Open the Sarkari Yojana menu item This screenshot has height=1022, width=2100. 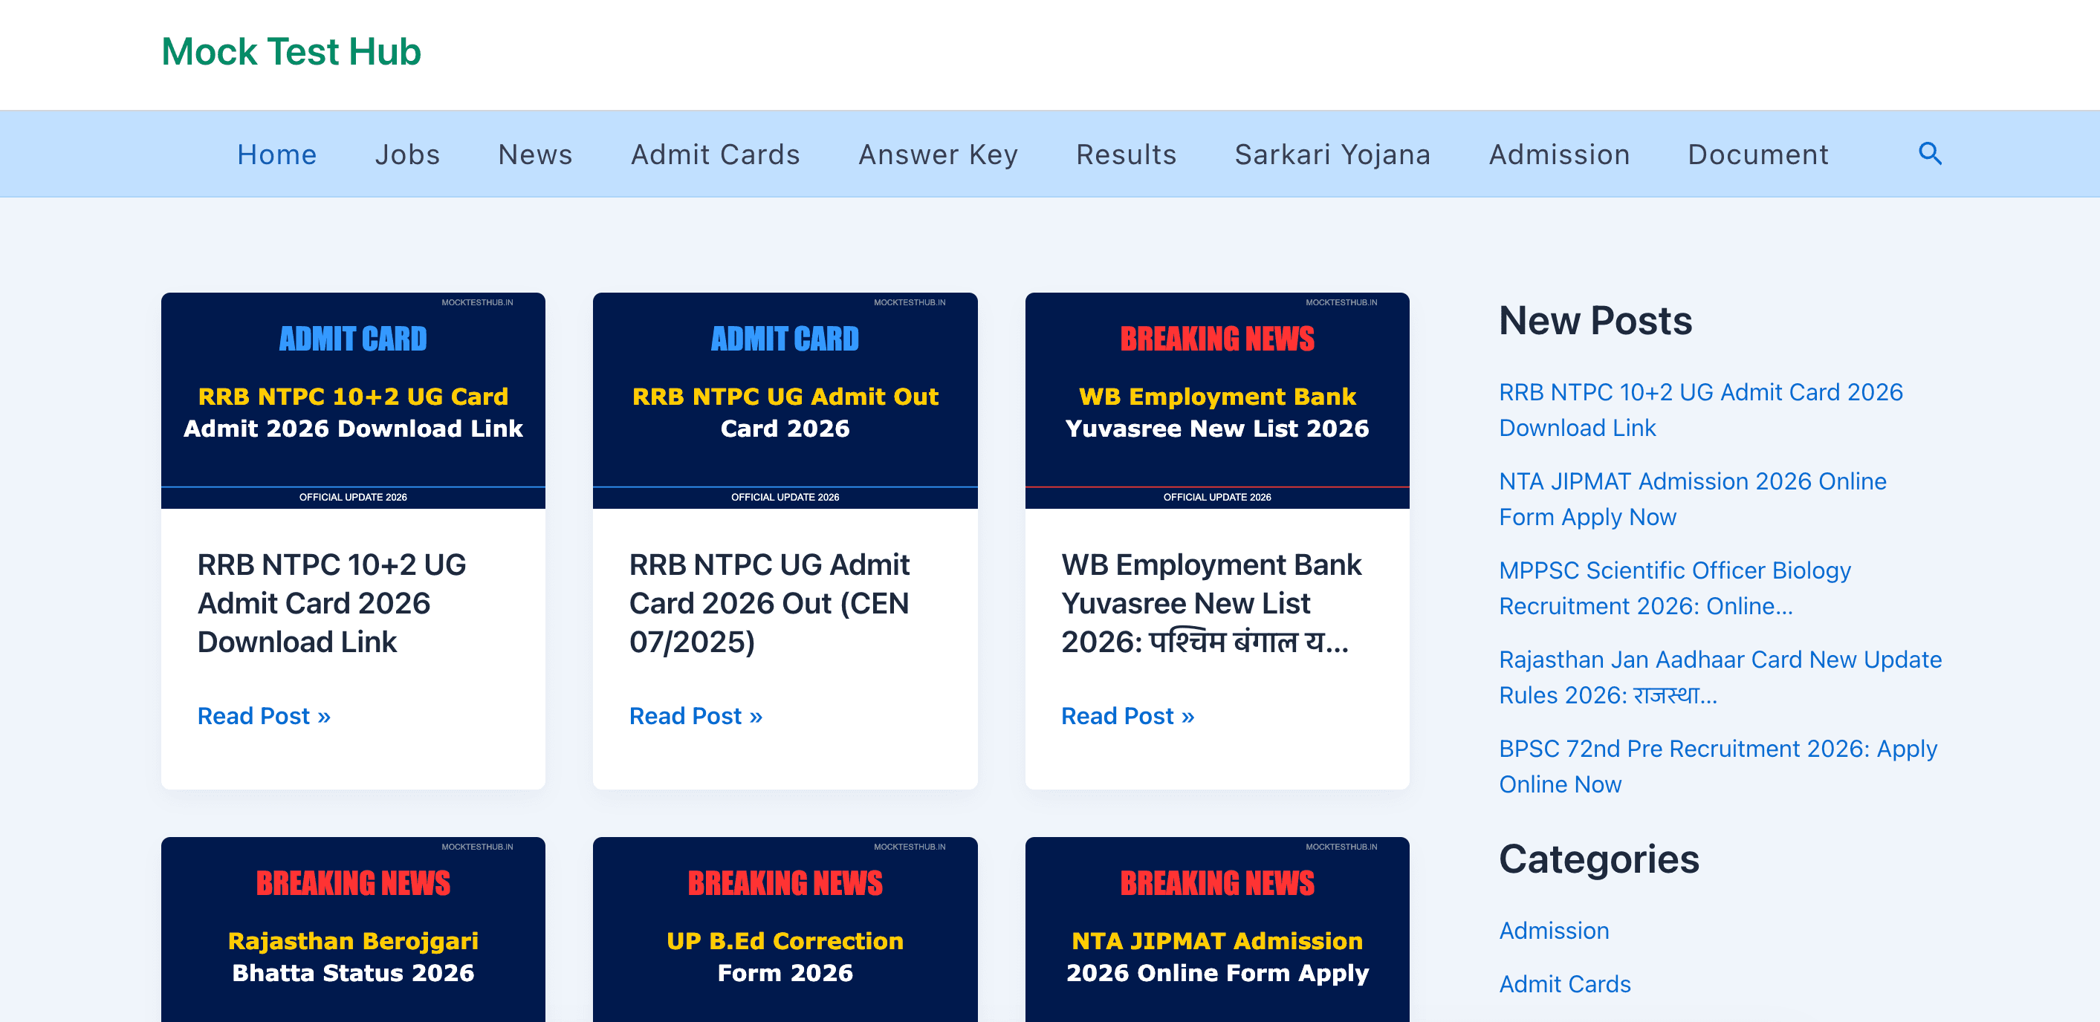click(1332, 154)
